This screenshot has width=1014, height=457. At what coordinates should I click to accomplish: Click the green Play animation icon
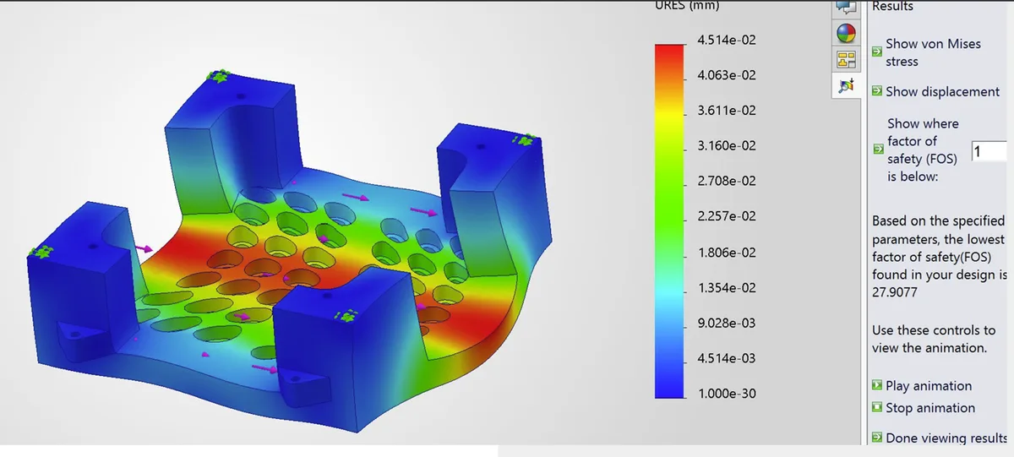[x=877, y=386]
